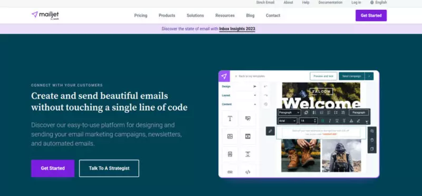Viewport: 422px width, 196px height.
Task: Click the numbered list icon in toolbar
Action: pyautogui.click(x=321, y=112)
